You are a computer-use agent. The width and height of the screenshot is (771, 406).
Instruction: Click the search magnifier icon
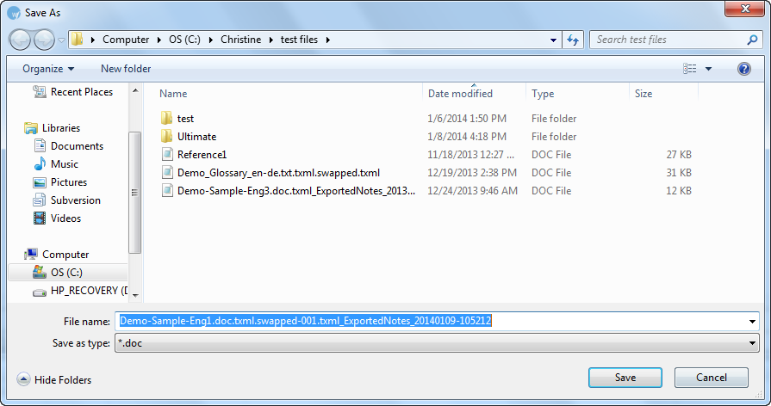(x=751, y=40)
